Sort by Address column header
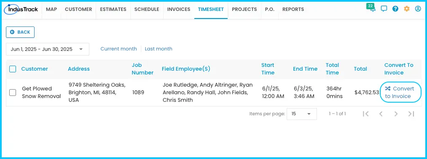The height and width of the screenshot is (159, 427). [x=79, y=69]
